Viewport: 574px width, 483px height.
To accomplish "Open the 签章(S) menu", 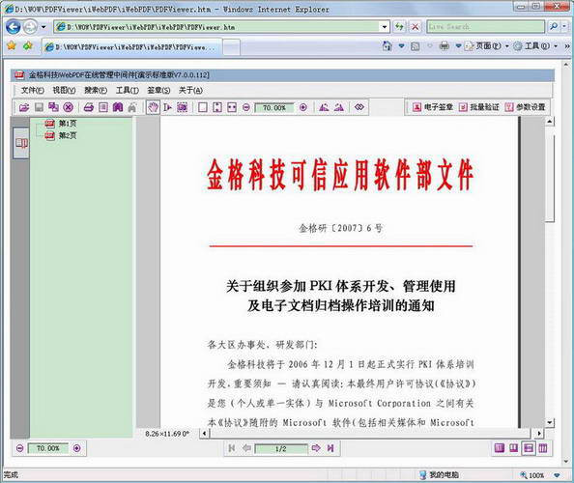I will point(158,90).
